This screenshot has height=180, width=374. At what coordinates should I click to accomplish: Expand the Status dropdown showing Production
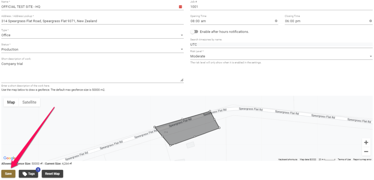[x=182, y=49]
